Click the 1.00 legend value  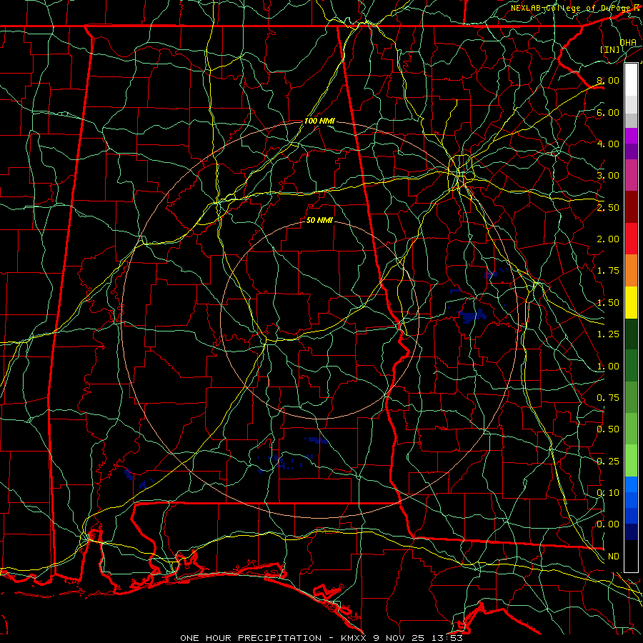(608, 367)
